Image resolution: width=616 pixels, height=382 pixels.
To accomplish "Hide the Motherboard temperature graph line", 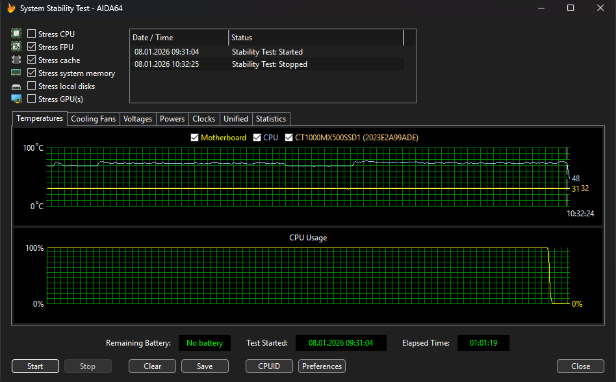I will pyautogui.click(x=194, y=138).
